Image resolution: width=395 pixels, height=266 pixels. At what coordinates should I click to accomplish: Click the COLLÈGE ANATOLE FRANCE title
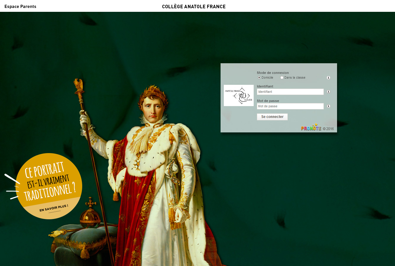[194, 7]
